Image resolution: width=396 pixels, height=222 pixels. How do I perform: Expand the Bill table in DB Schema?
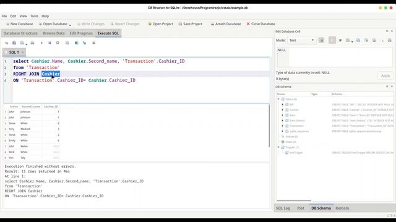pyautogui.click(x=283, y=104)
